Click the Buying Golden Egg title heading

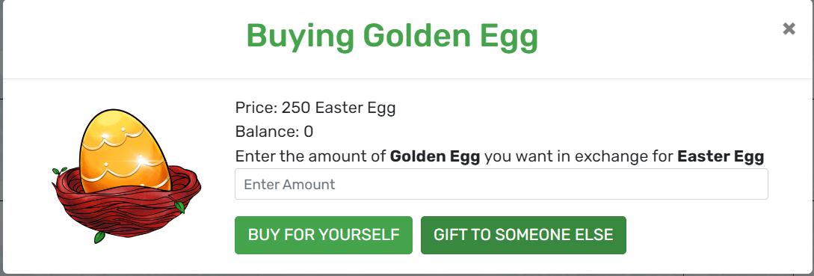coord(392,36)
